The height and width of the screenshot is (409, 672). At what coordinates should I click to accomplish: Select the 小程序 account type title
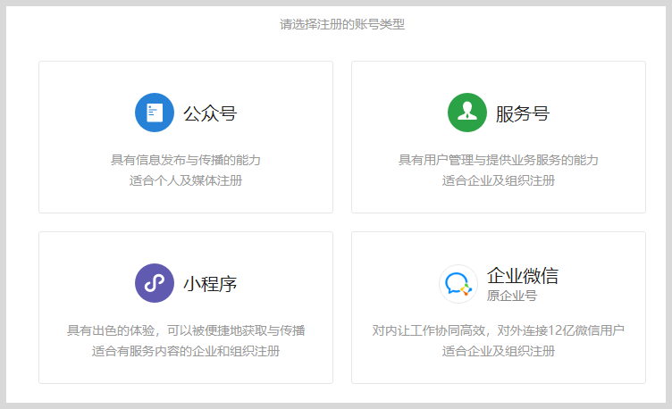(x=210, y=284)
